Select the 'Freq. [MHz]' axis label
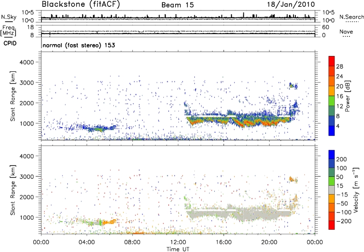The height and width of the screenshot is (252, 364). point(9,30)
